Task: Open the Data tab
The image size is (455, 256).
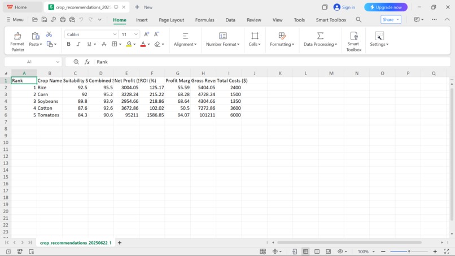Action: 230,20
